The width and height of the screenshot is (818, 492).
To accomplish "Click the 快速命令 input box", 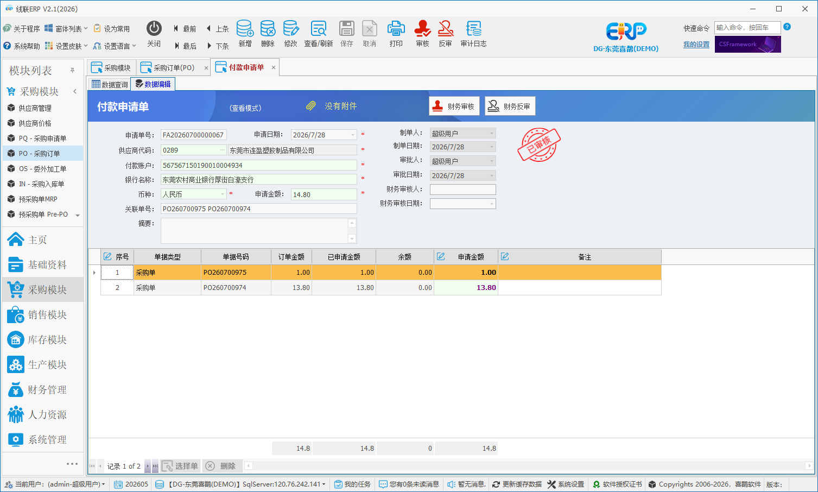I will point(747,27).
